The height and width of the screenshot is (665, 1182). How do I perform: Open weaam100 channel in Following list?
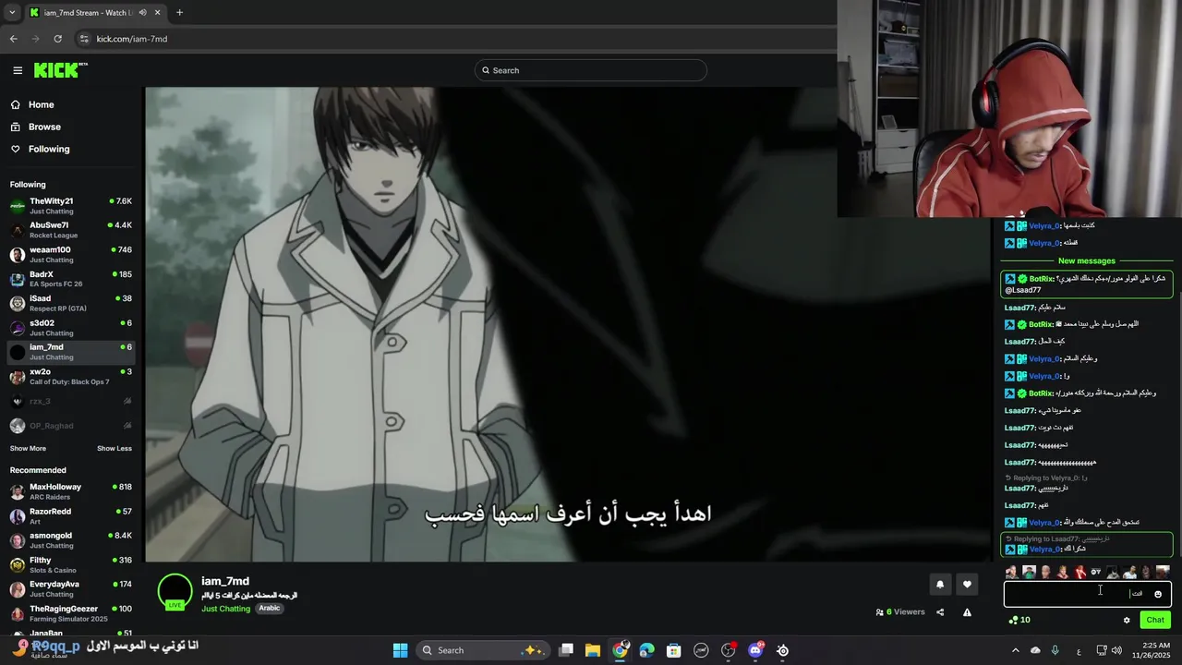pyautogui.click(x=71, y=254)
